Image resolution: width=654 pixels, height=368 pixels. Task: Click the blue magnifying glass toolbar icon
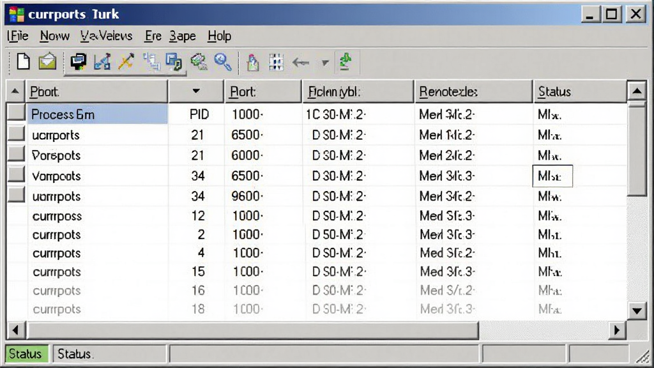[223, 62]
